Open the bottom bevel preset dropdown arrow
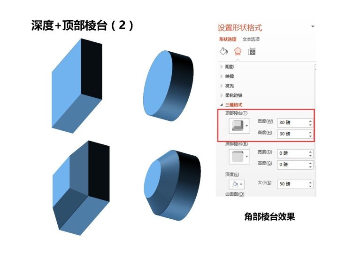 click(x=247, y=156)
